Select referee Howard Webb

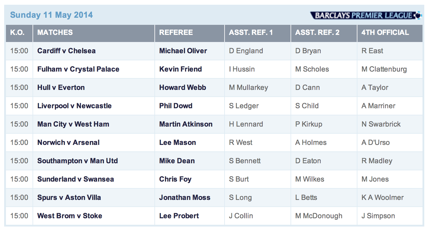pyautogui.click(x=183, y=88)
